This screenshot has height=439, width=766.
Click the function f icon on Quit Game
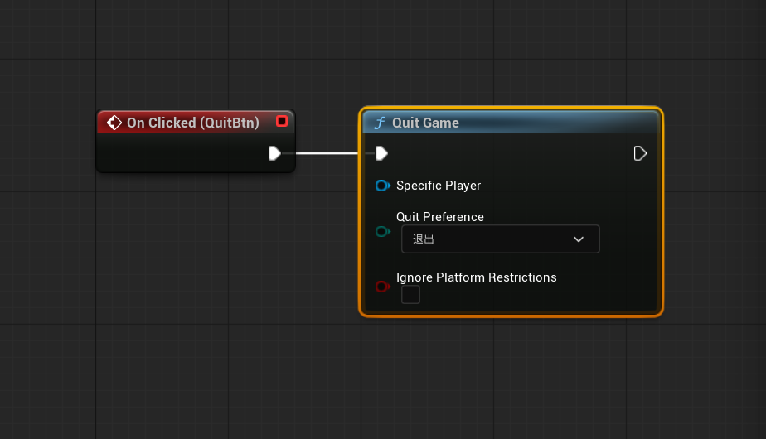pyautogui.click(x=380, y=123)
